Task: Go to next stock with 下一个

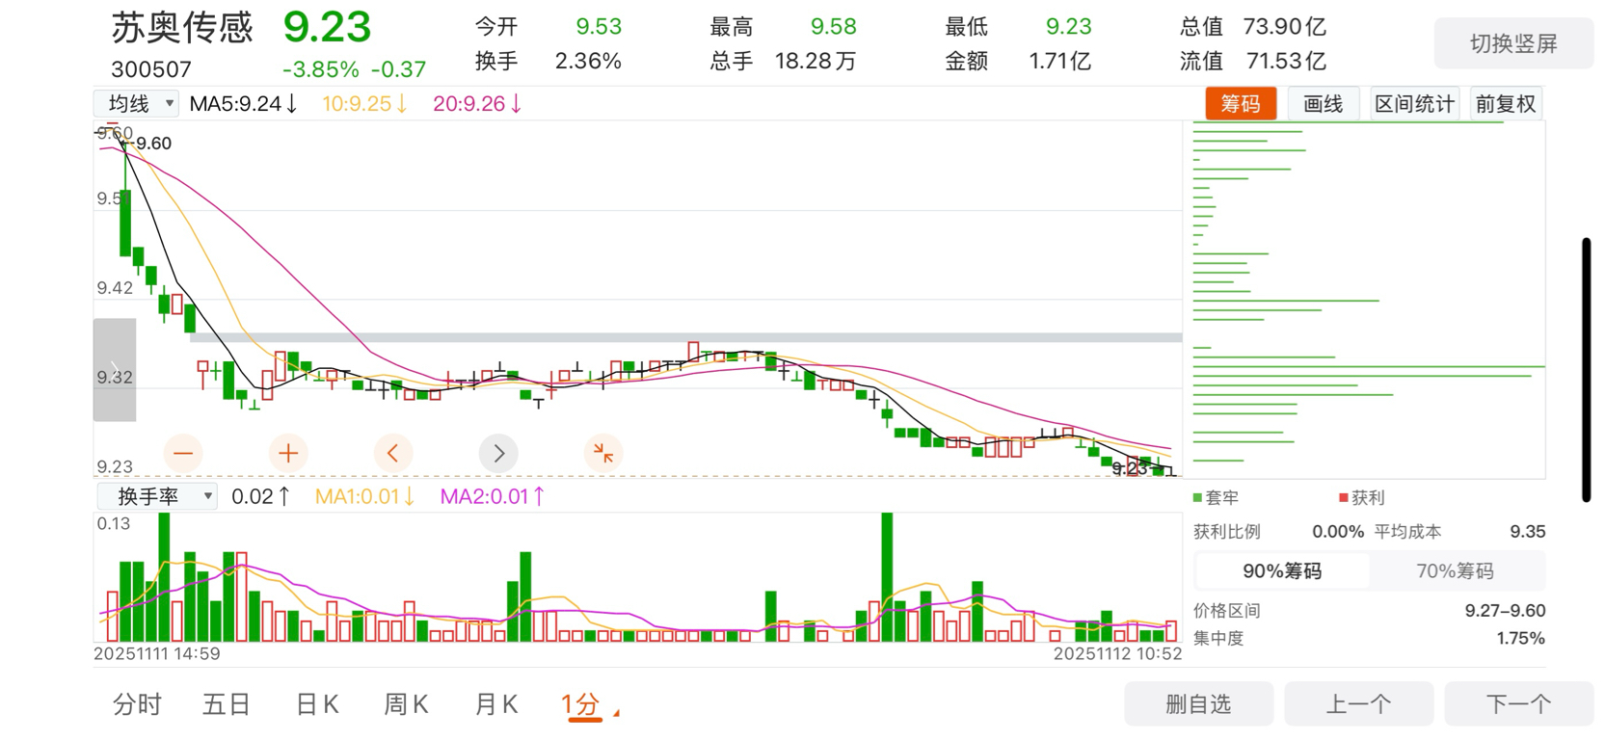Action: (1518, 704)
